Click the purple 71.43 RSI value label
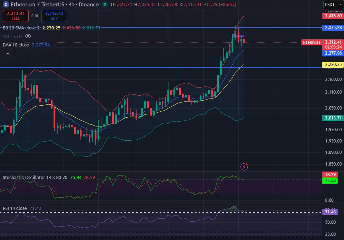Screen dimensions: 344x240 click(333, 212)
